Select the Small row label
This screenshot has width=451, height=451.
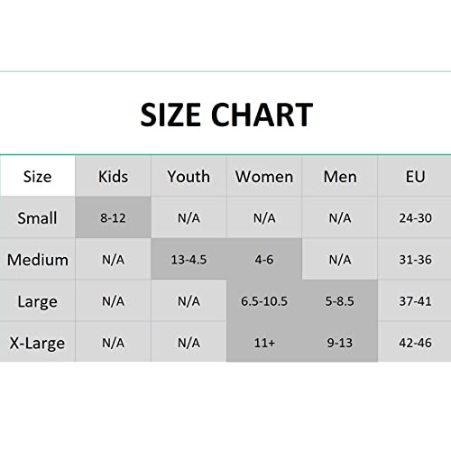(38, 217)
